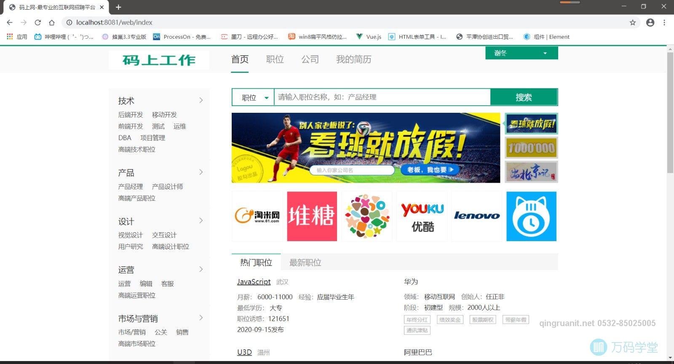Select the 看球就放假 banner thumbnail
The width and height of the screenshot is (674, 364).
[x=532, y=124]
